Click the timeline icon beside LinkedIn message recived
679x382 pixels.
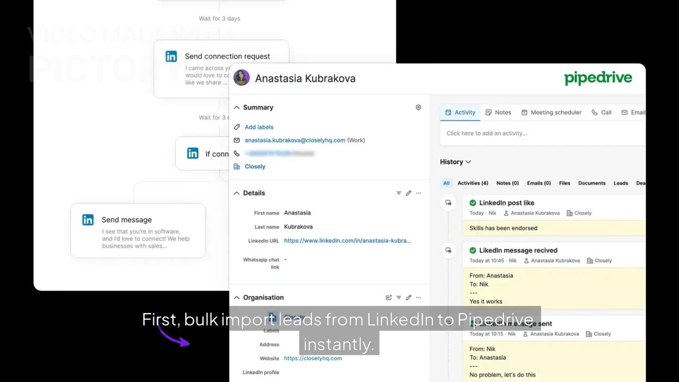click(x=448, y=250)
